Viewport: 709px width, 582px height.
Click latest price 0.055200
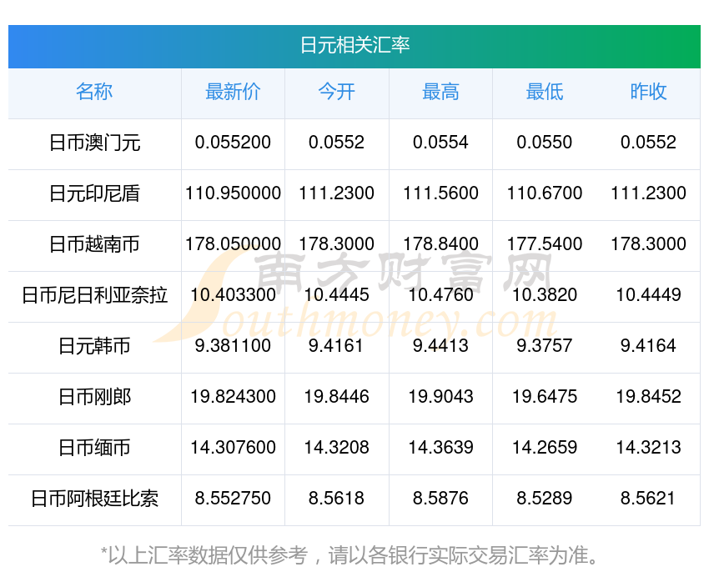[x=233, y=143]
